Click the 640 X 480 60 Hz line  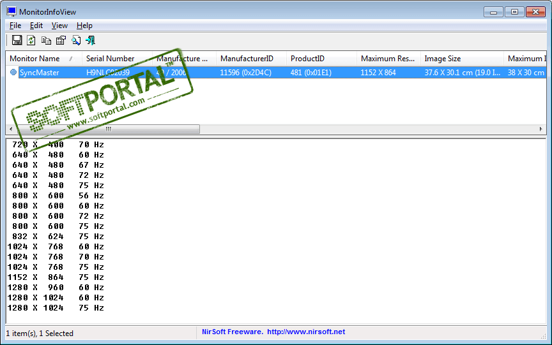coord(58,155)
